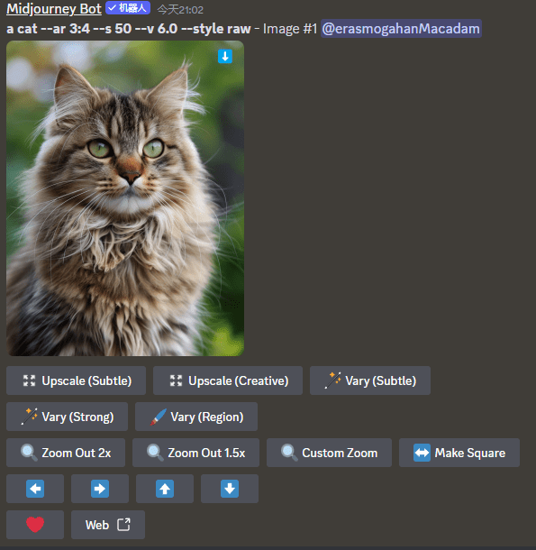The image size is (536, 550).
Task: Open Vary (Region) editor
Action: click(x=196, y=417)
